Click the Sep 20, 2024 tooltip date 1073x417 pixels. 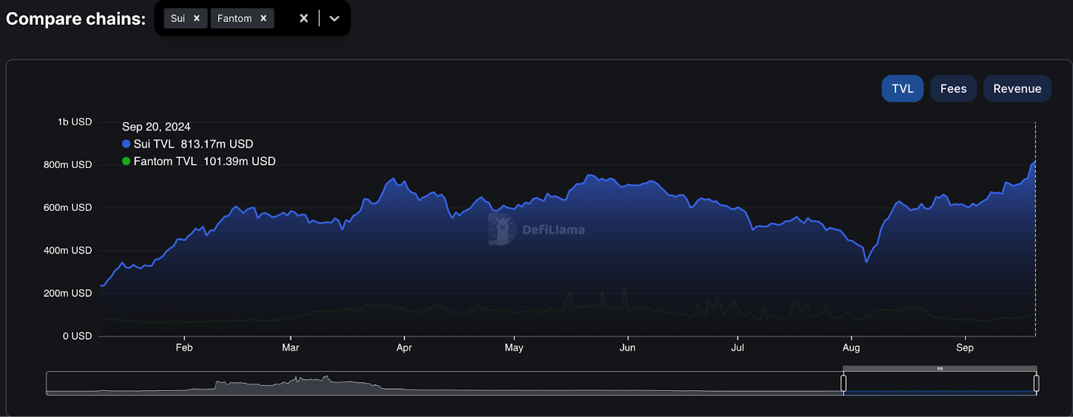pyautogui.click(x=156, y=127)
